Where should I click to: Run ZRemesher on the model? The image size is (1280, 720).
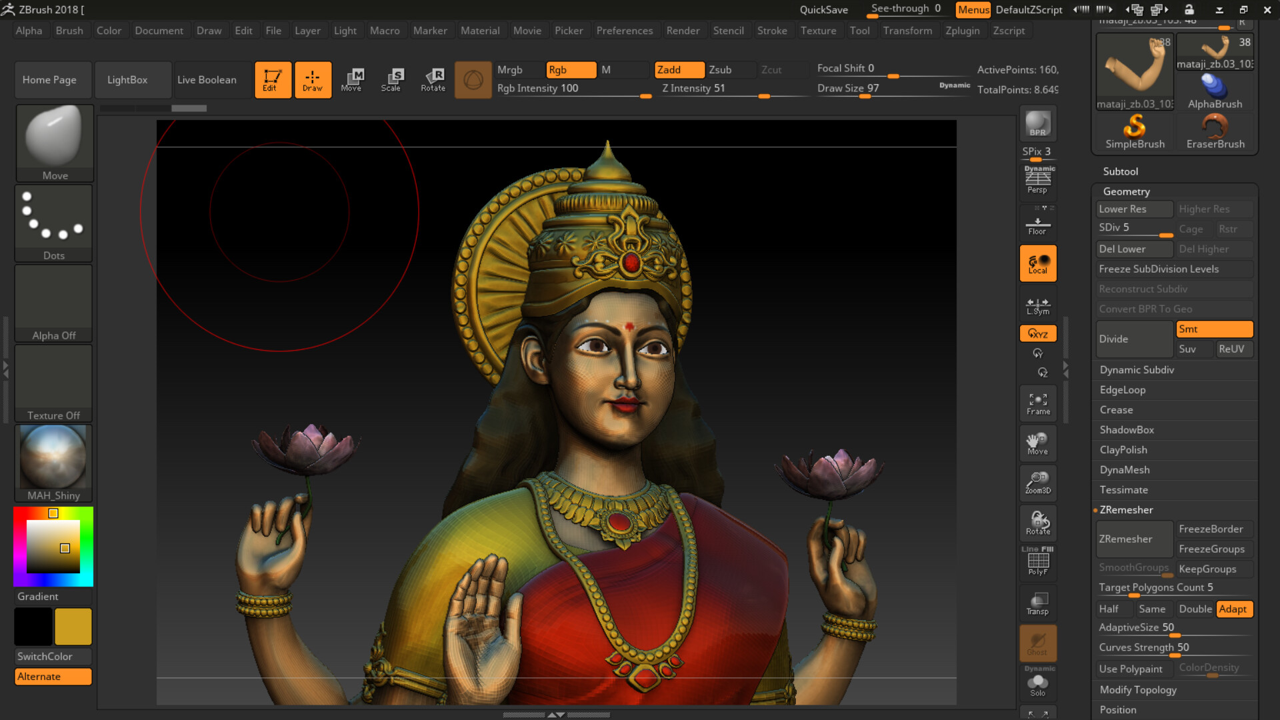(1133, 539)
